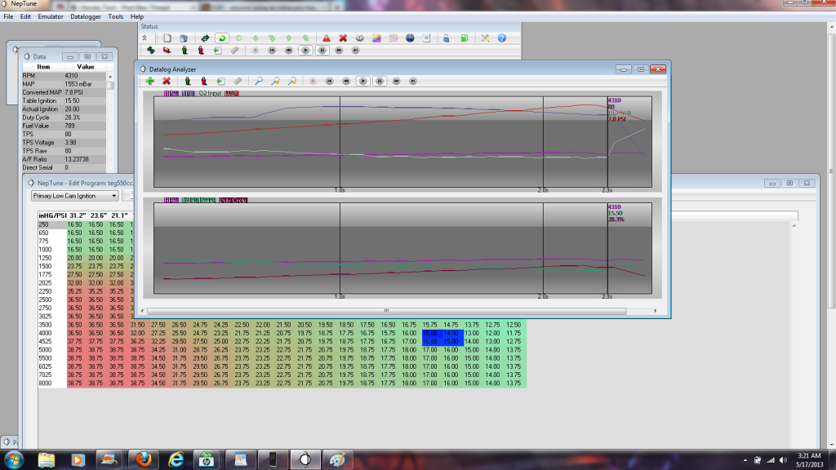The width and height of the screenshot is (836, 470).
Task: Click the blank new document icon in Status toolbar
Action: (x=167, y=38)
